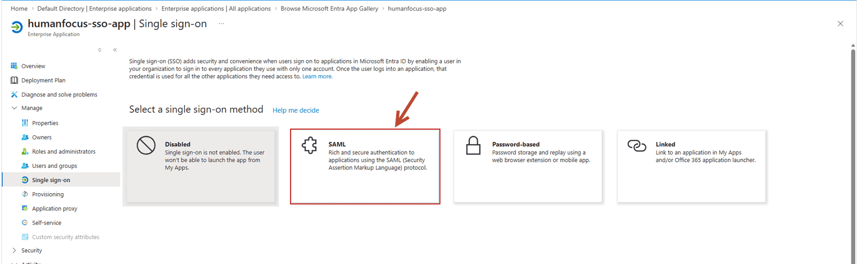Click the Manage section label
Image resolution: width=857 pixels, height=264 pixels.
32,108
